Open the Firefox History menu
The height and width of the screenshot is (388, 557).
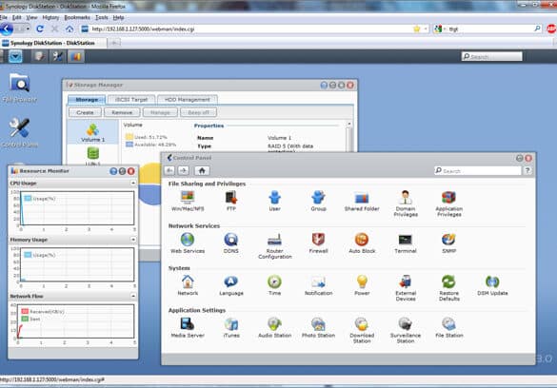pyautogui.click(x=50, y=17)
